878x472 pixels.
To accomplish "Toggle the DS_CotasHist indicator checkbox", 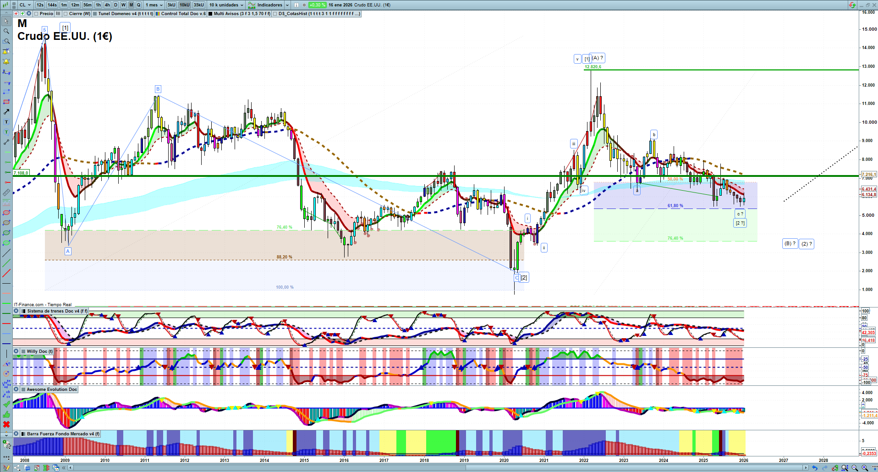I will (x=275, y=14).
